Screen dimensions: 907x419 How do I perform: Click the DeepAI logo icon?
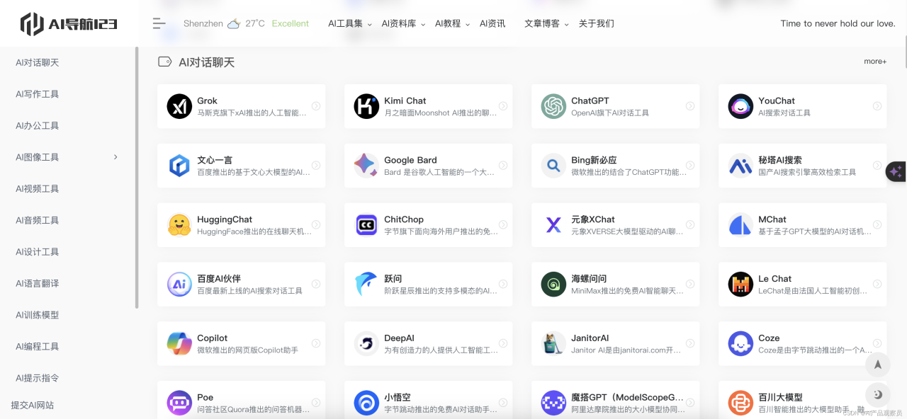pyautogui.click(x=366, y=344)
